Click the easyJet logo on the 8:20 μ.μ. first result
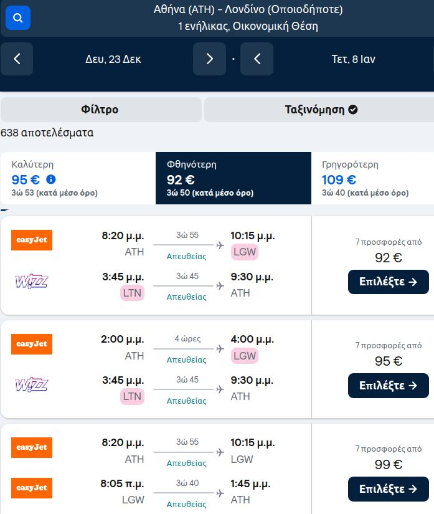Image resolution: width=434 pixels, height=514 pixels. click(32, 240)
